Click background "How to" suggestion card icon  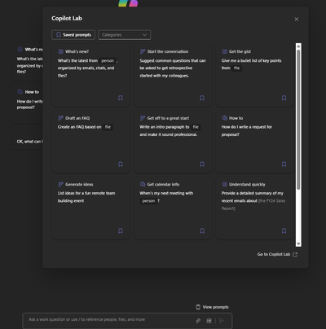(20, 92)
